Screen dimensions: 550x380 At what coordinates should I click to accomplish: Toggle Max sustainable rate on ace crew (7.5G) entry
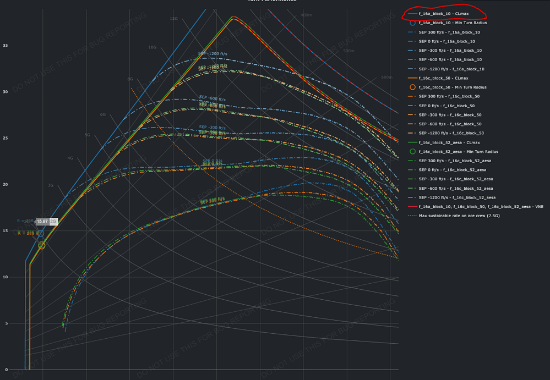tap(454, 216)
